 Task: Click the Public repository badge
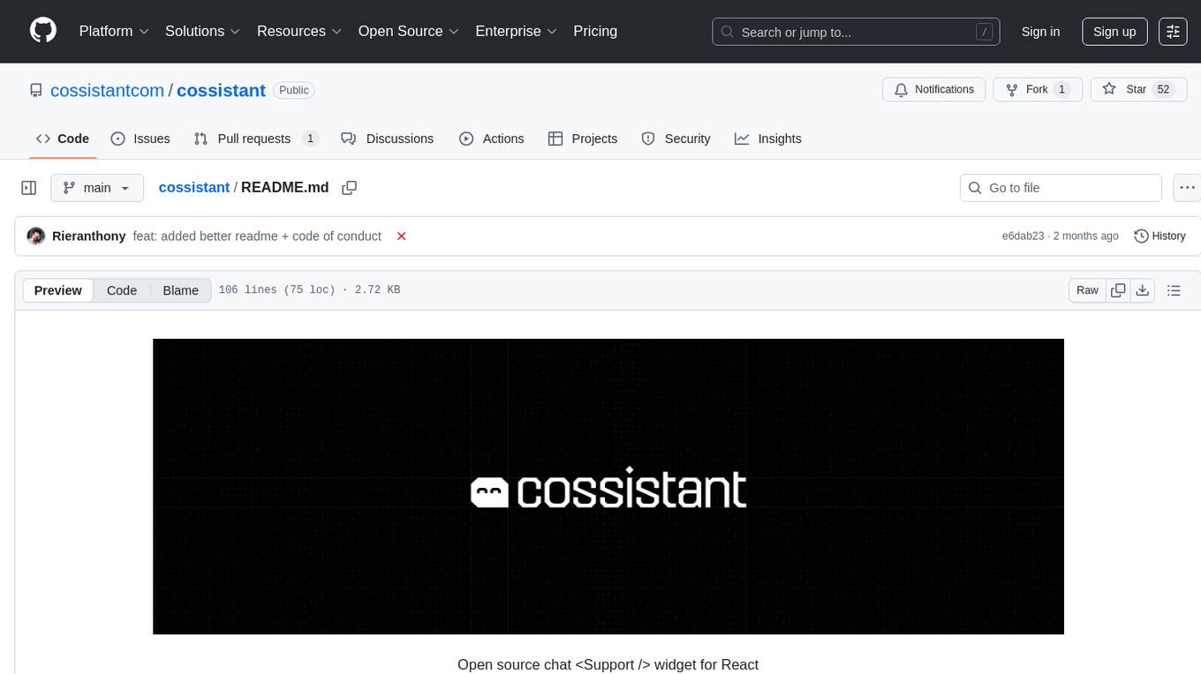tap(294, 90)
